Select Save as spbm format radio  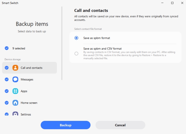pyautogui.click(x=77, y=38)
